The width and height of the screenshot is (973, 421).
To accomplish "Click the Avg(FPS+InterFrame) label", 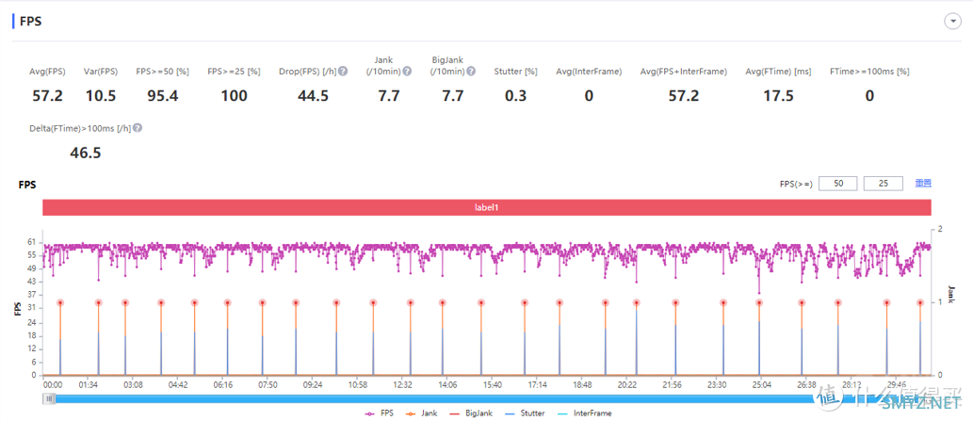I will (x=683, y=72).
